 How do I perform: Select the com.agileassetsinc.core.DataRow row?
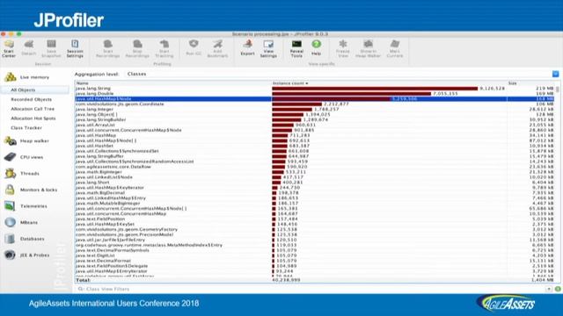pos(315,167)
